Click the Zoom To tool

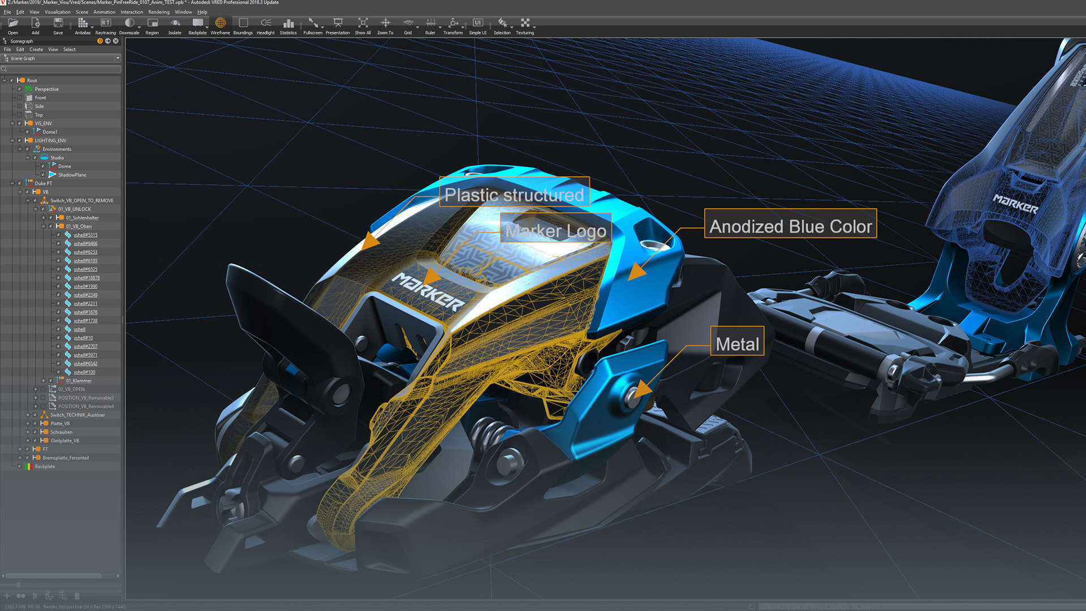385,26
